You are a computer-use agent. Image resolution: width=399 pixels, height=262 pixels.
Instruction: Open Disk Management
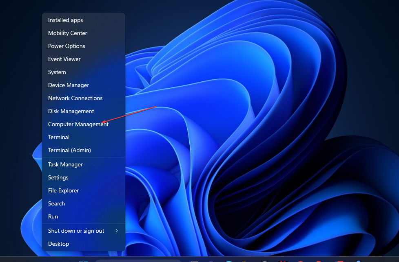click(71, 111)
